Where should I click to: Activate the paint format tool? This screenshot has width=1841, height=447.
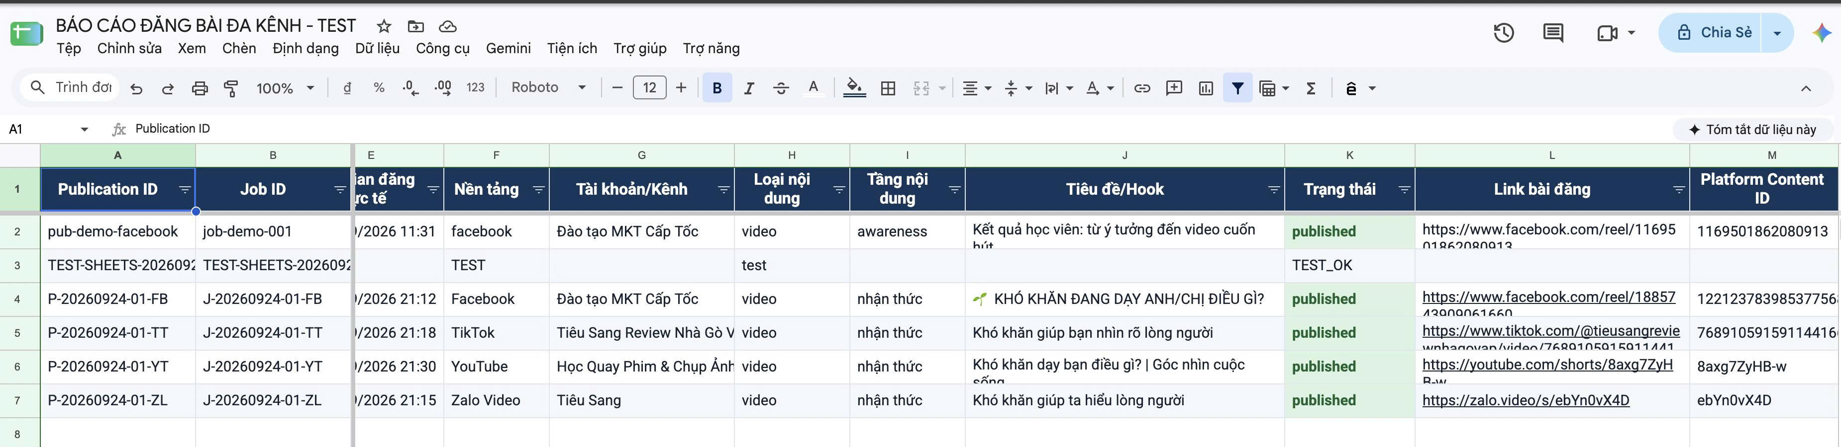tap(231, 88)
